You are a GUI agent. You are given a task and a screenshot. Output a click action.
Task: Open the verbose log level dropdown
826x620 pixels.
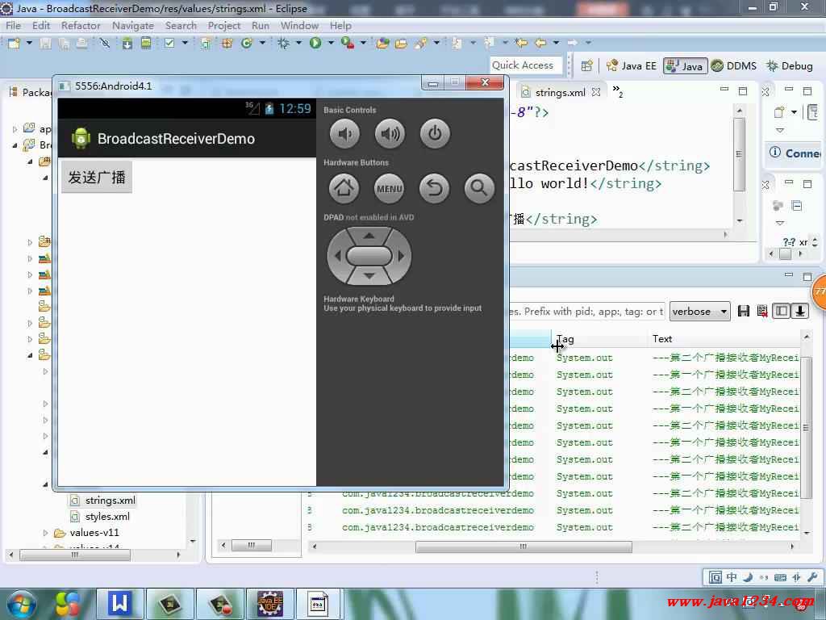click(x=699, y=312)
